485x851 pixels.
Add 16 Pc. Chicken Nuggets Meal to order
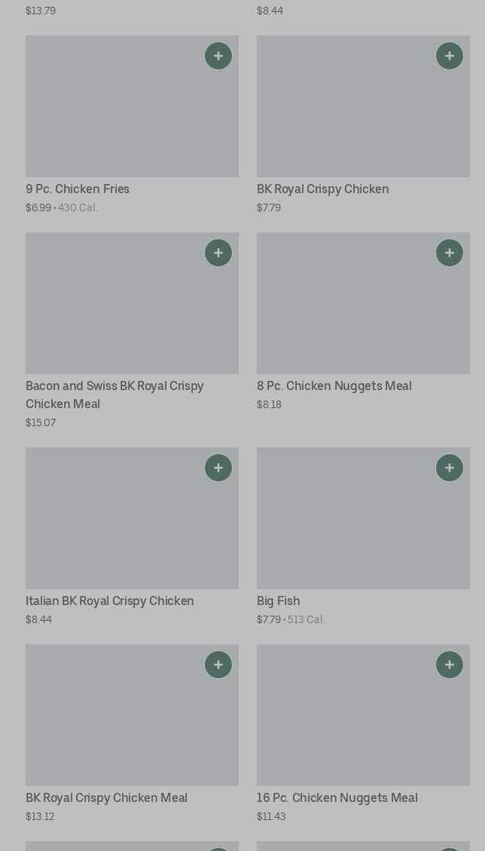450,665
